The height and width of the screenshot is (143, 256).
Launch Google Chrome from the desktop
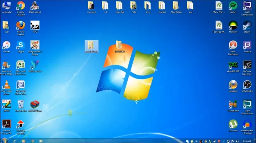pos(21,8)
